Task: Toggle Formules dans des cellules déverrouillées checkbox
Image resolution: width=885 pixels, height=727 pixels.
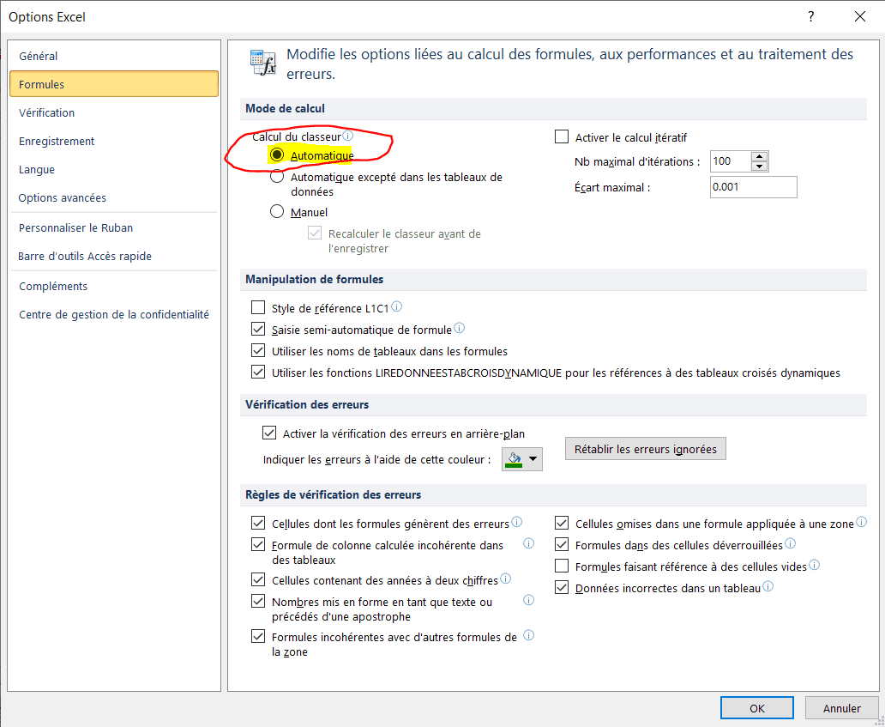Action: [562, 545]
